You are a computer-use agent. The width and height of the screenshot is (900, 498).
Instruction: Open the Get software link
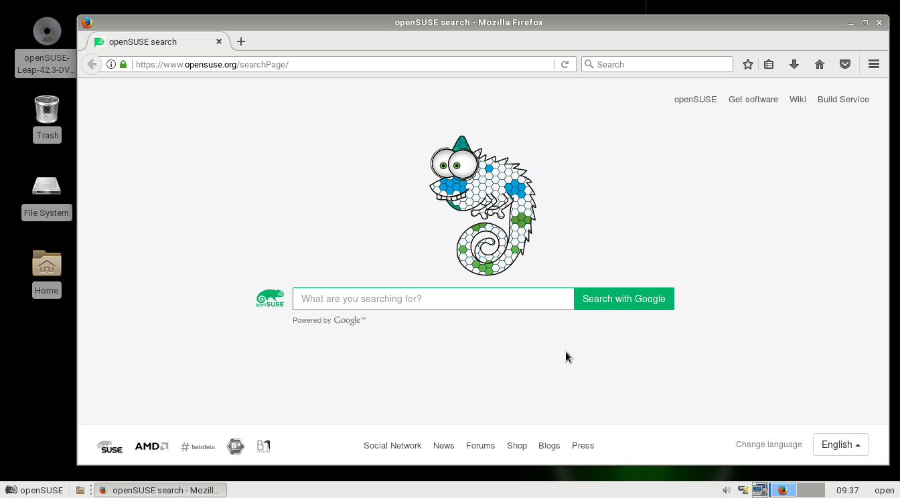click(753, 99)
